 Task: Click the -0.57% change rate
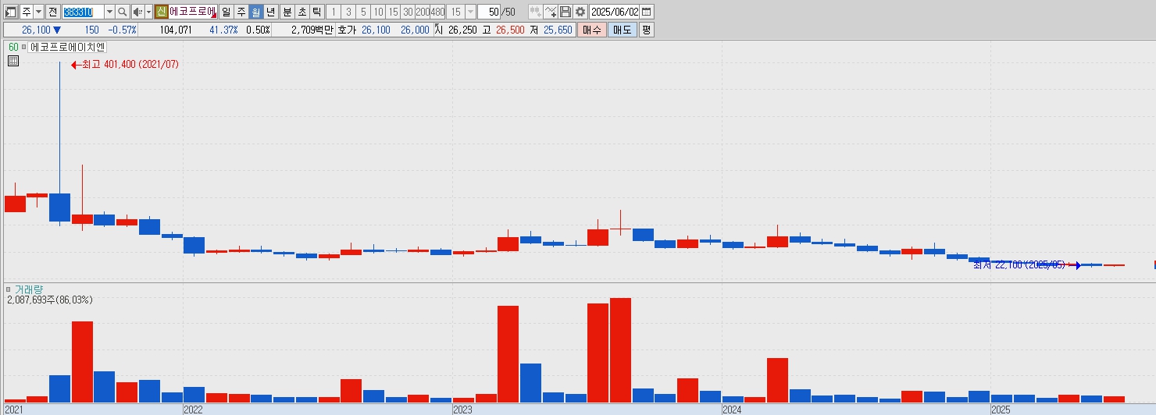pyautogui.click(x=122, y=30)
